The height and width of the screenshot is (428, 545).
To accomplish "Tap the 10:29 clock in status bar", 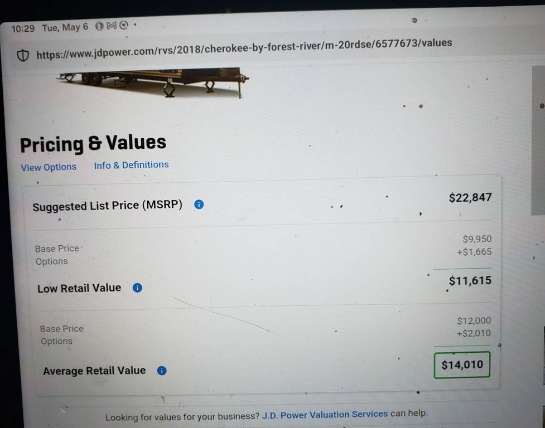I will point(23,28).
